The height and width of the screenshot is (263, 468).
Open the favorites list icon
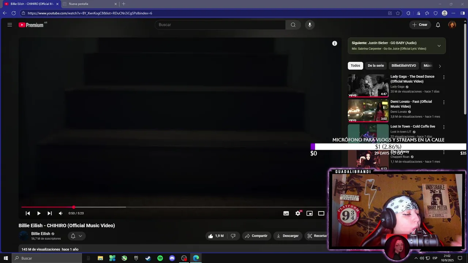click(x=427, y=13)
